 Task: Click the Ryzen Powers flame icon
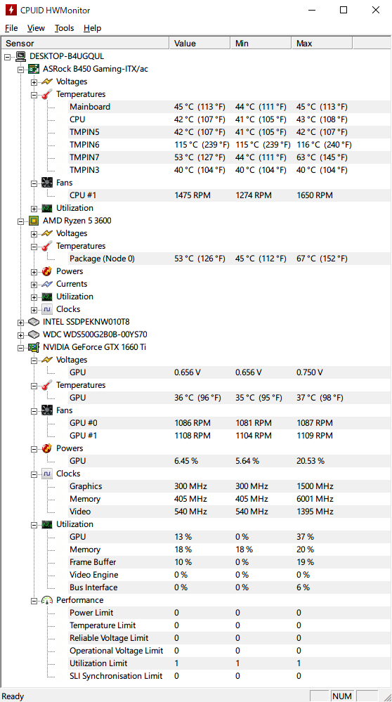click(47, 271)
